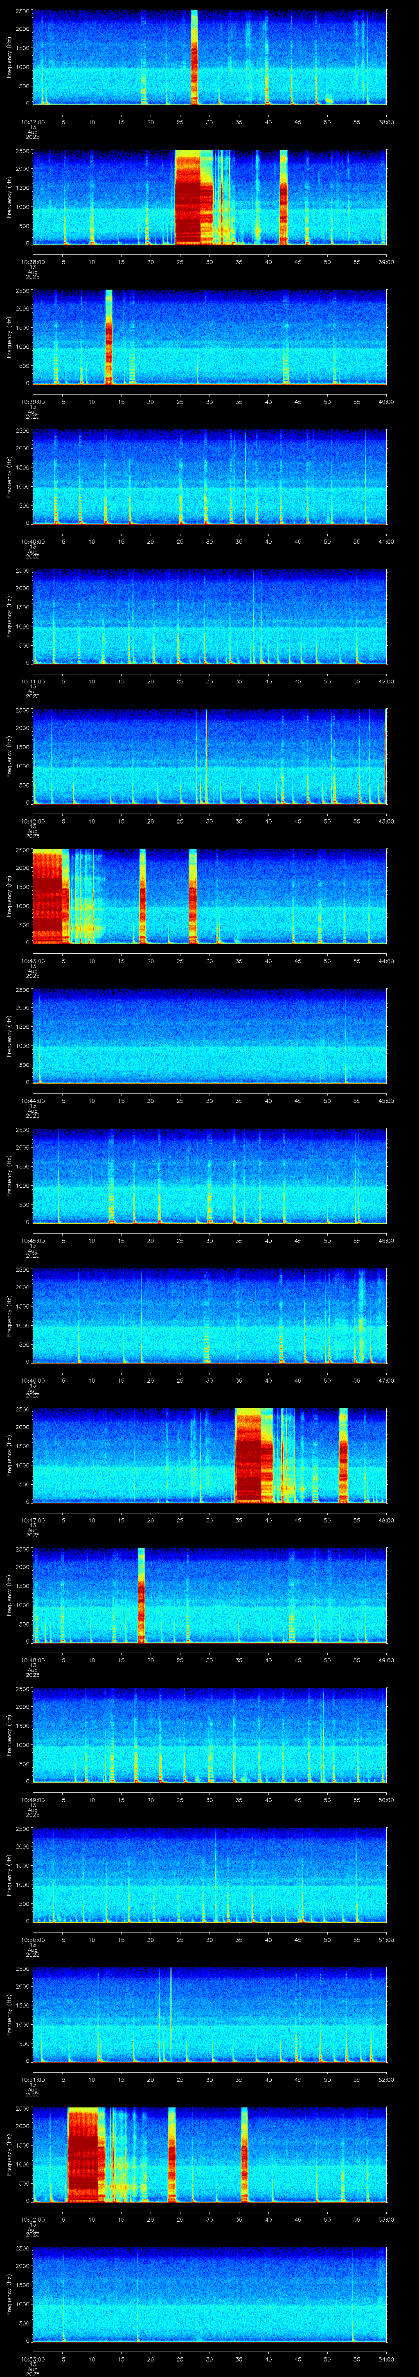419x2377 pixels.
Task: Select the spectrogram panel beginning at 10:41:00
Action: (209, 617)
